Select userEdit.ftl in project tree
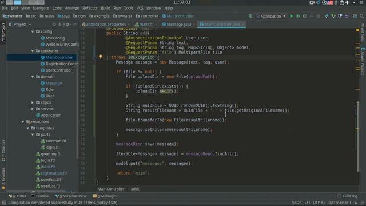This screenshot has width=366, height=206. (x=48, y=180)
